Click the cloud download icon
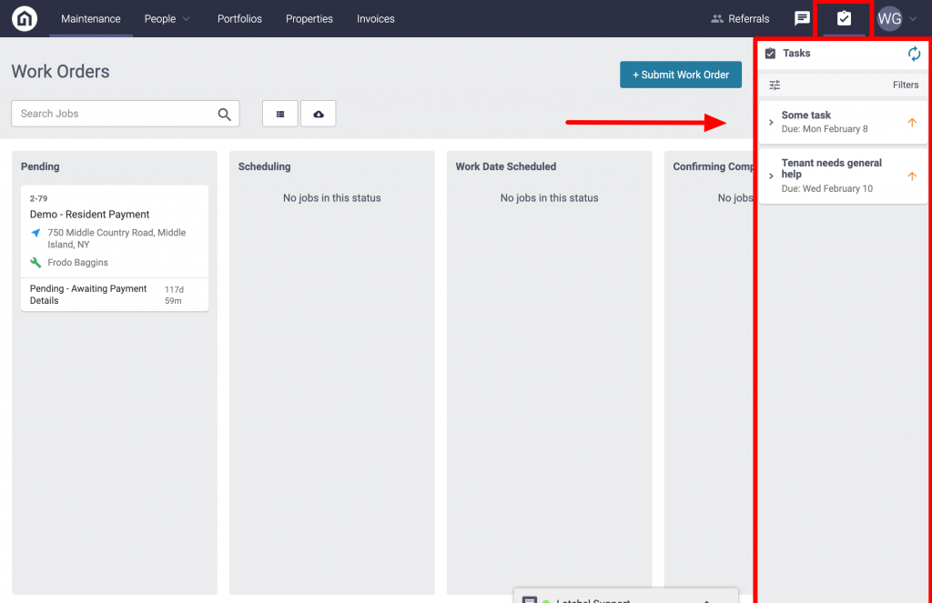 [318, 114]
